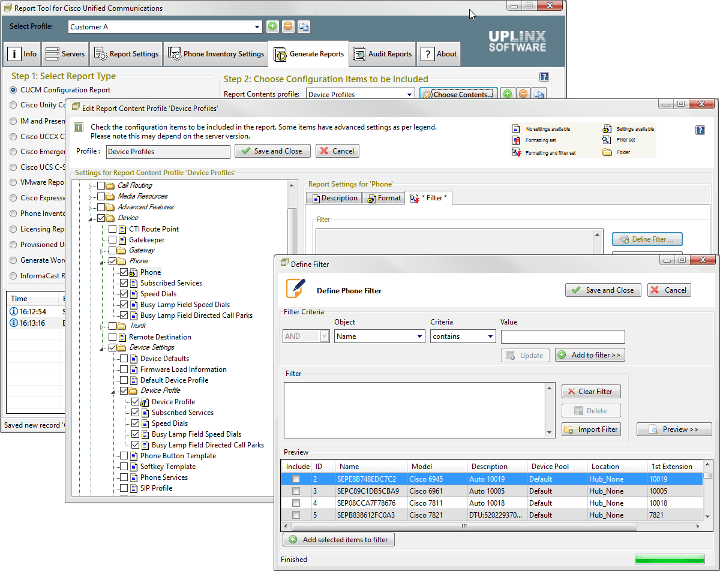
Task: Click the CTI Route Point document icon
Action: [123, 229]
